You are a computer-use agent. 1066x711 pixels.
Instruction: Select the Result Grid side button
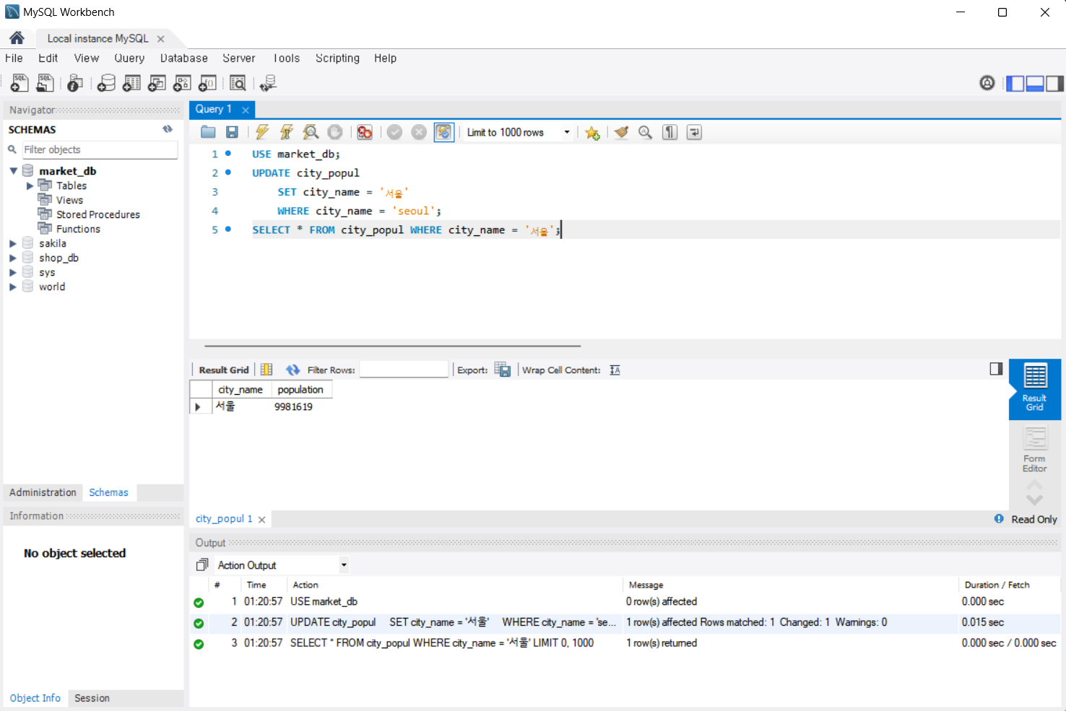[1035, 388]
